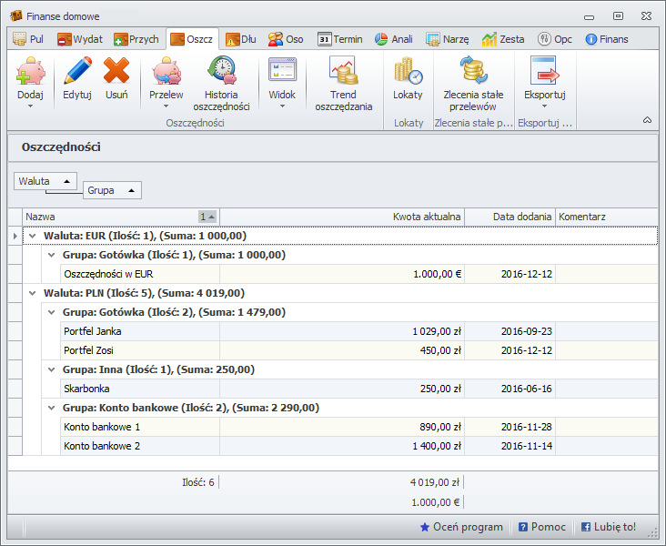Collapse the Waluta: EUR group

34,236
